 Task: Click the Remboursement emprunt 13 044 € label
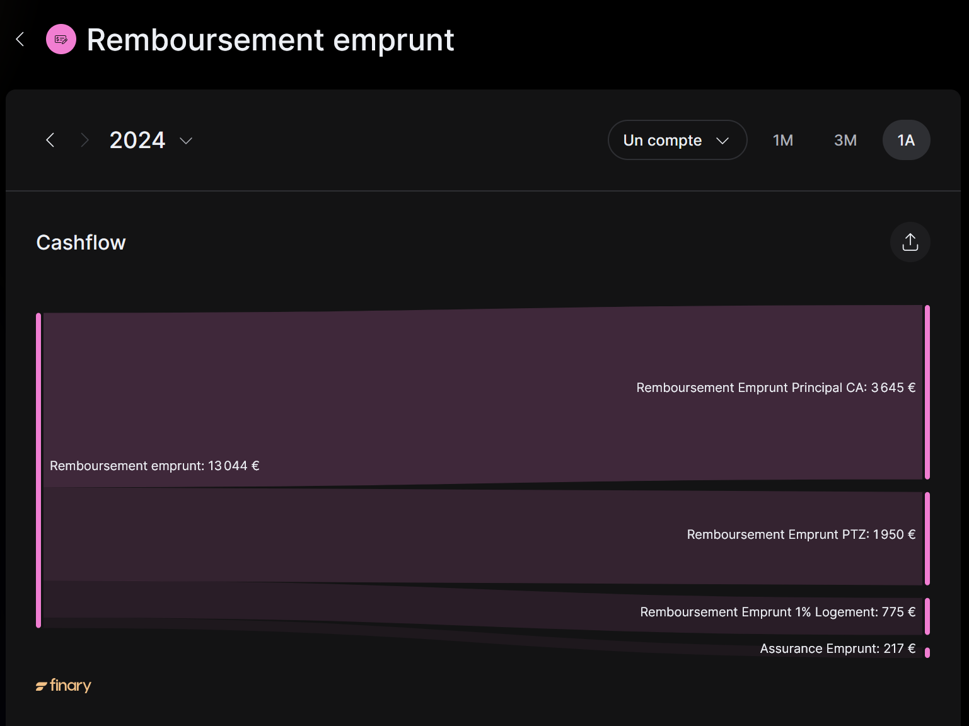click(154, 466)
